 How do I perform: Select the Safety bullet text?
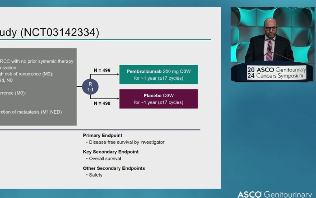pyautogui.click(x=95, y=175)
